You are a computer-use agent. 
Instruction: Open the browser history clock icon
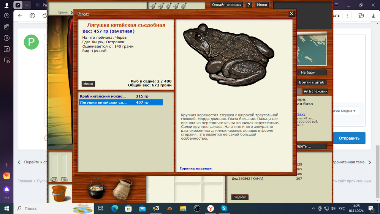tap(6, 16)
